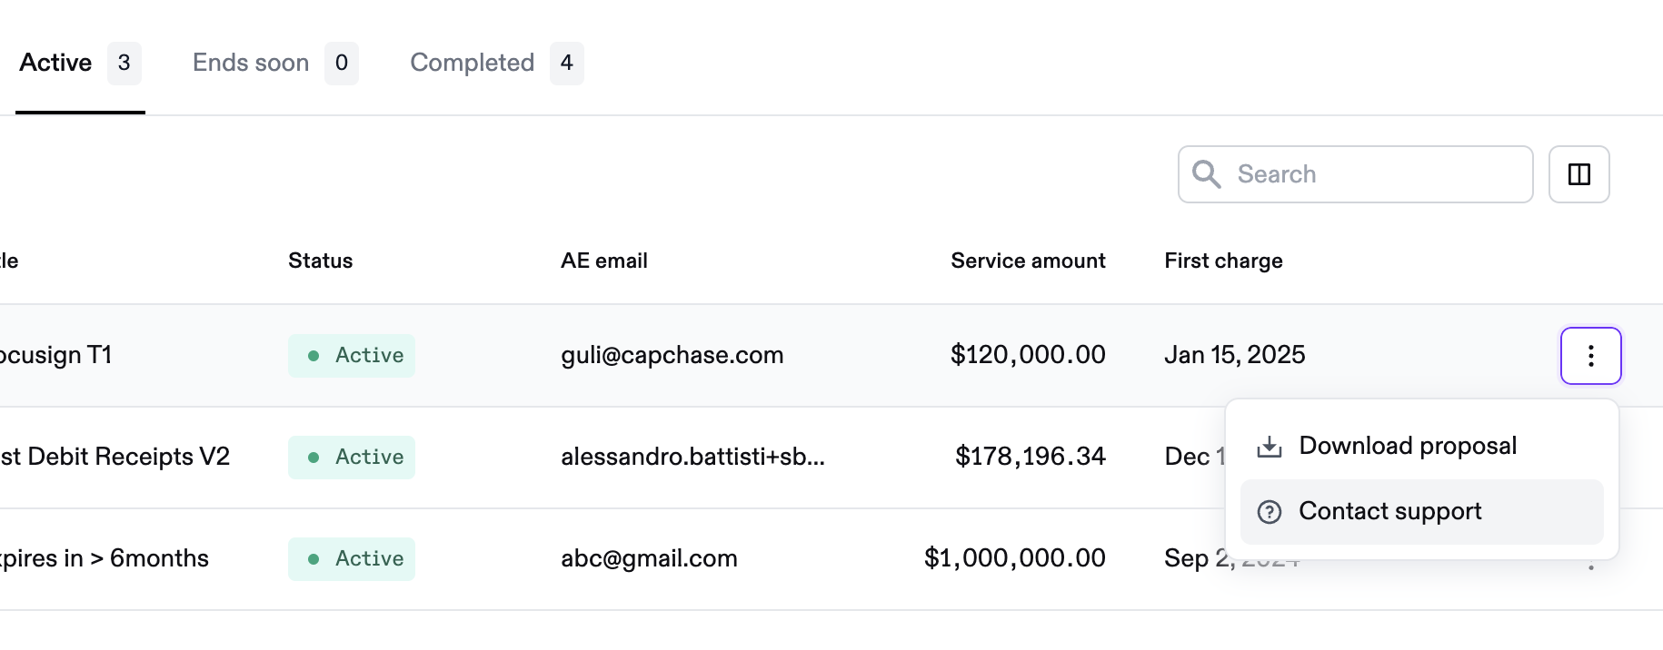The width and height of the screenshot is (1663, 650).
Task: Click into the Search field
Action: click(1356, 174)
